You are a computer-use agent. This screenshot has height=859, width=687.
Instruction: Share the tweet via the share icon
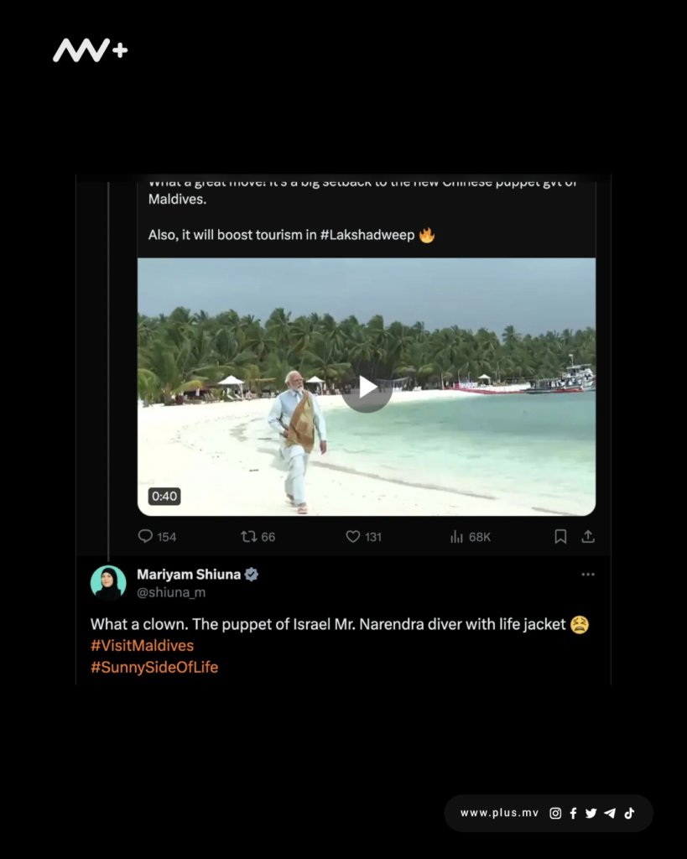point(588,536)
